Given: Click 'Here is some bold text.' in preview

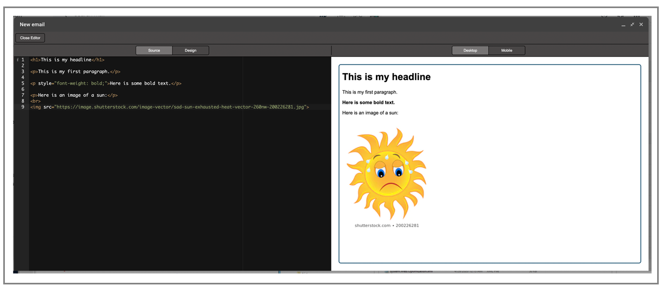Looking at the screenshot, I should [x=369, y=102].
